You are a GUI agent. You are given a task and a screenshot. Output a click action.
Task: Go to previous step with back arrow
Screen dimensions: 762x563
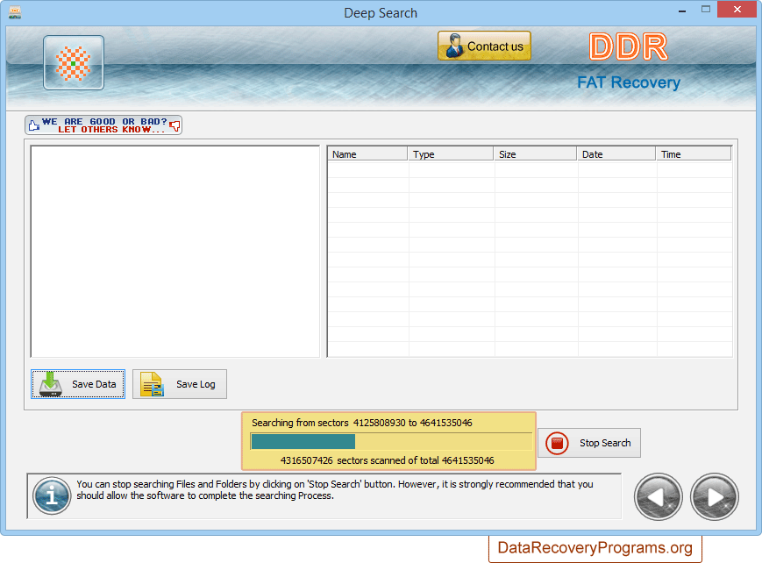point(658,497)
